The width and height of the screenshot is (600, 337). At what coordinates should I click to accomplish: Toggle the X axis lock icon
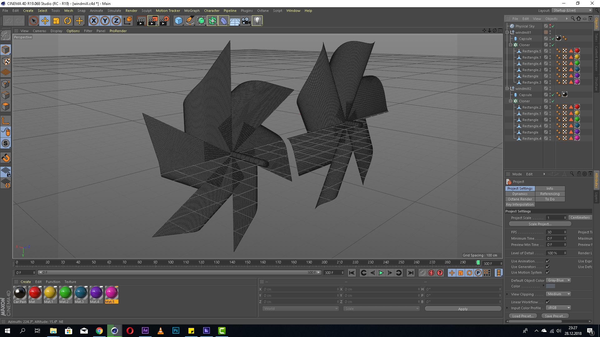93,21
